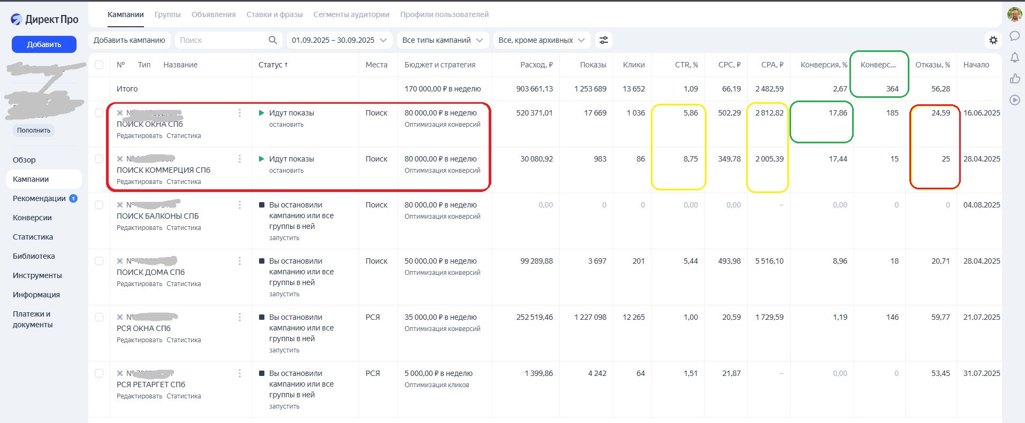Select the ПОИСК ДОМА СПб checkbox
Viewport: 1025px width, 423px height.
[99, 261]
